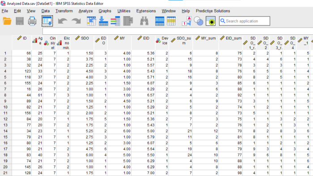Select the Device column header
The image size is (313, 176).
tap(162, 42)
